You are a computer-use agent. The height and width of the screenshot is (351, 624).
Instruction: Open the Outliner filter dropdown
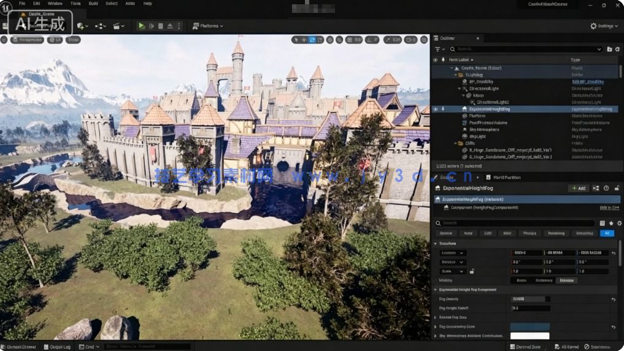[439, 49]
